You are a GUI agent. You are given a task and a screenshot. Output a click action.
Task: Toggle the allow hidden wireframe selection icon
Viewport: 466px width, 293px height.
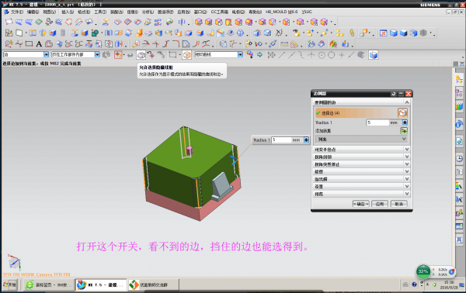click(x=141, y=55)
